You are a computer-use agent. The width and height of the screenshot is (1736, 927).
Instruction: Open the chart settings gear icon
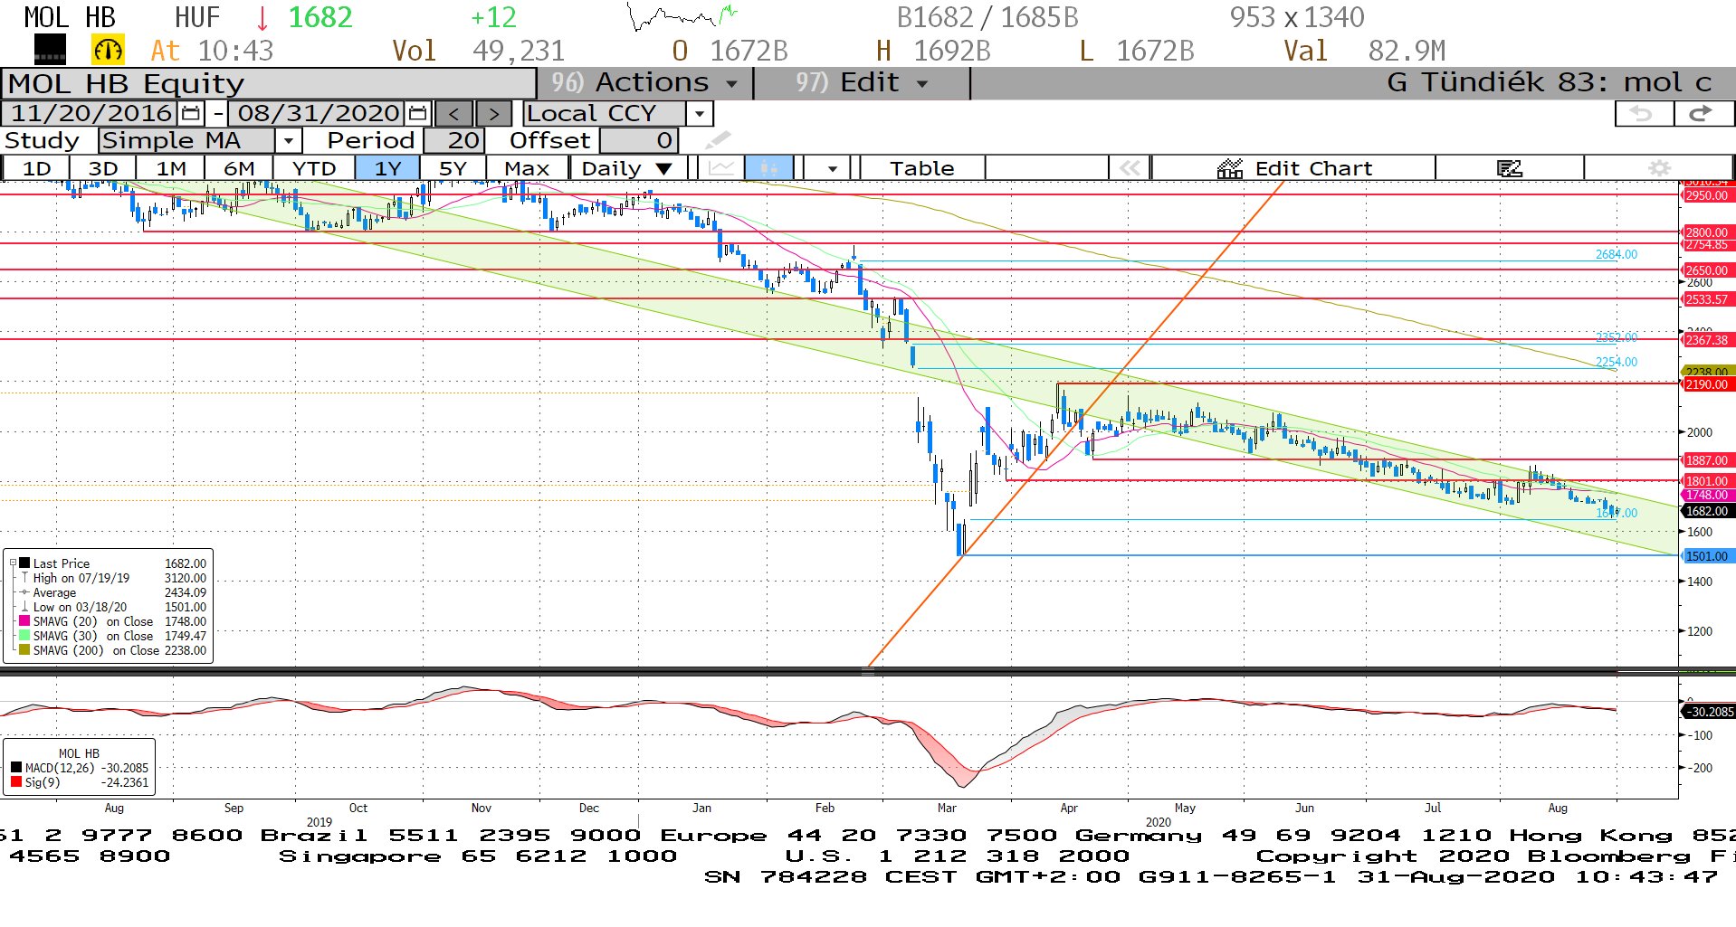tap(1659, 168)
